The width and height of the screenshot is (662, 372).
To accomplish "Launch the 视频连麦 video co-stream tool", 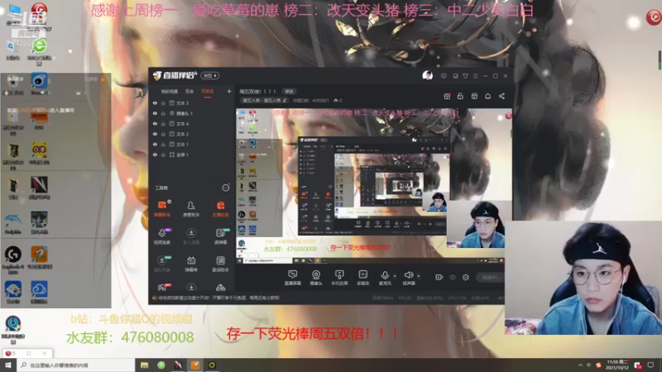I will click(x=161, y=236).
